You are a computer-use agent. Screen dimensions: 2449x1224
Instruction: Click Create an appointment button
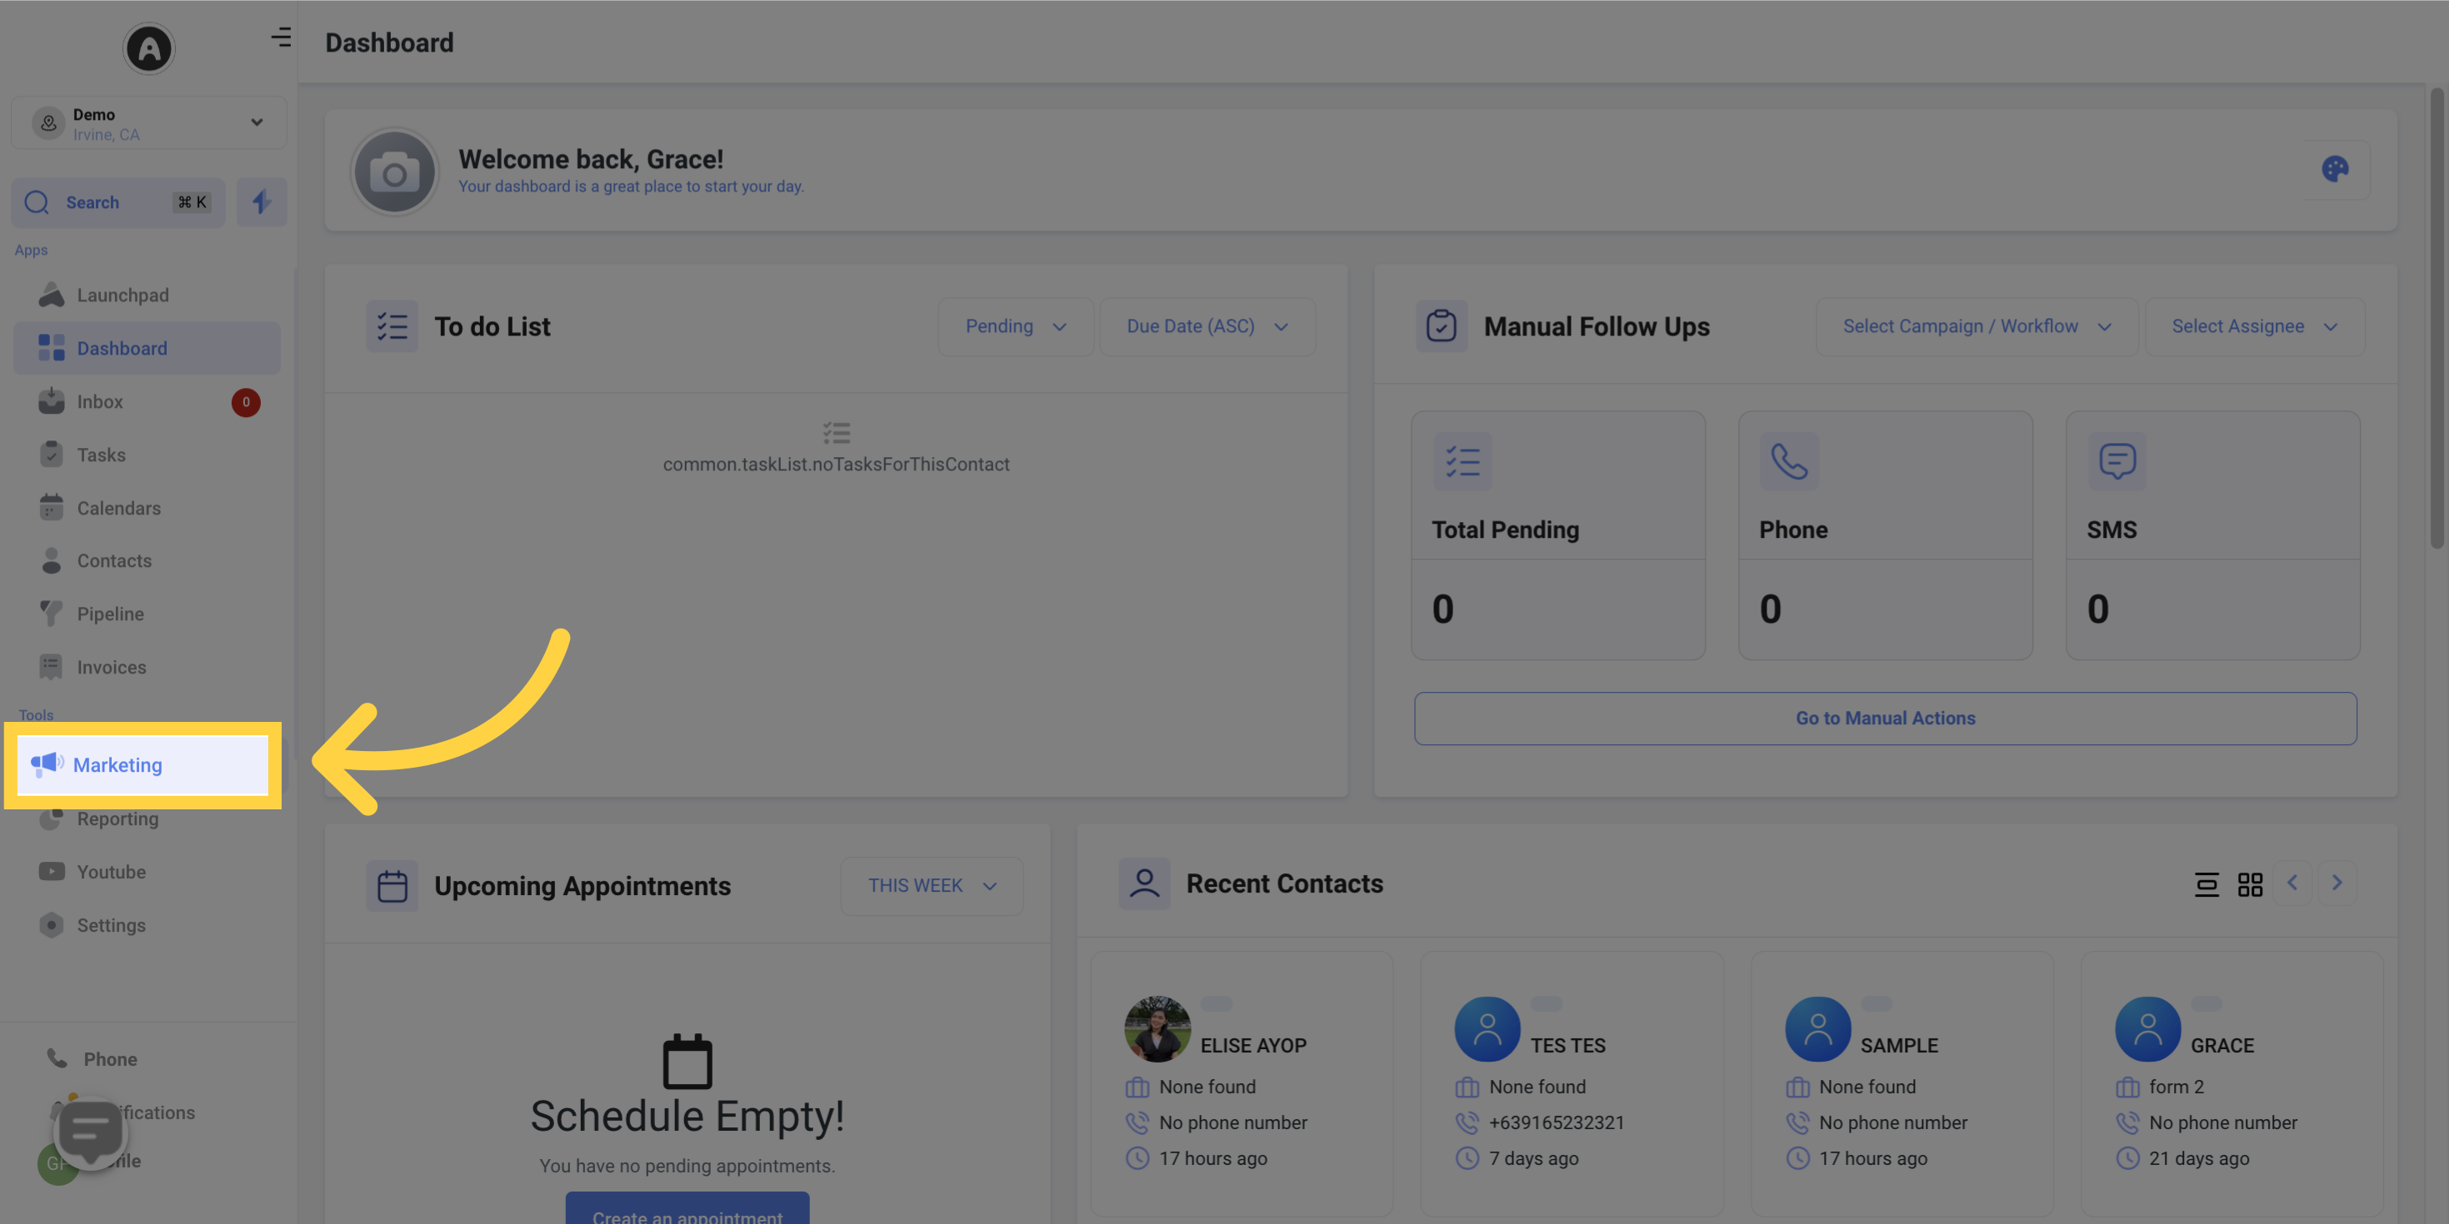[687, 1217]
